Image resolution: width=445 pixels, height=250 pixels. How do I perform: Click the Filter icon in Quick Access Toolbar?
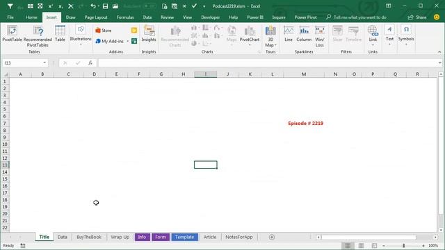(10, 6)
